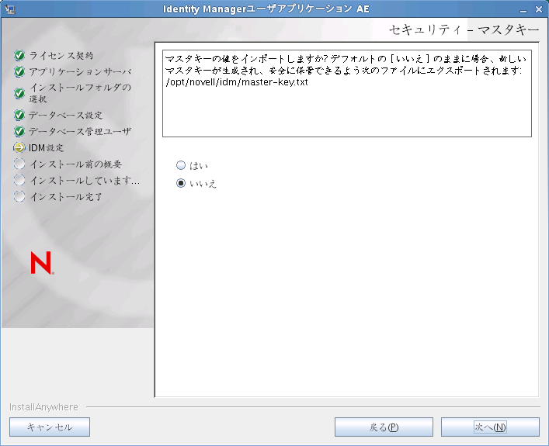Close the Identity Manager installer window
Screen dimensions: 549x446
(539, 9)
